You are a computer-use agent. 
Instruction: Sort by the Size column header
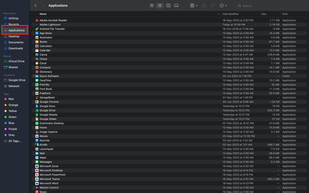[264, 14]
